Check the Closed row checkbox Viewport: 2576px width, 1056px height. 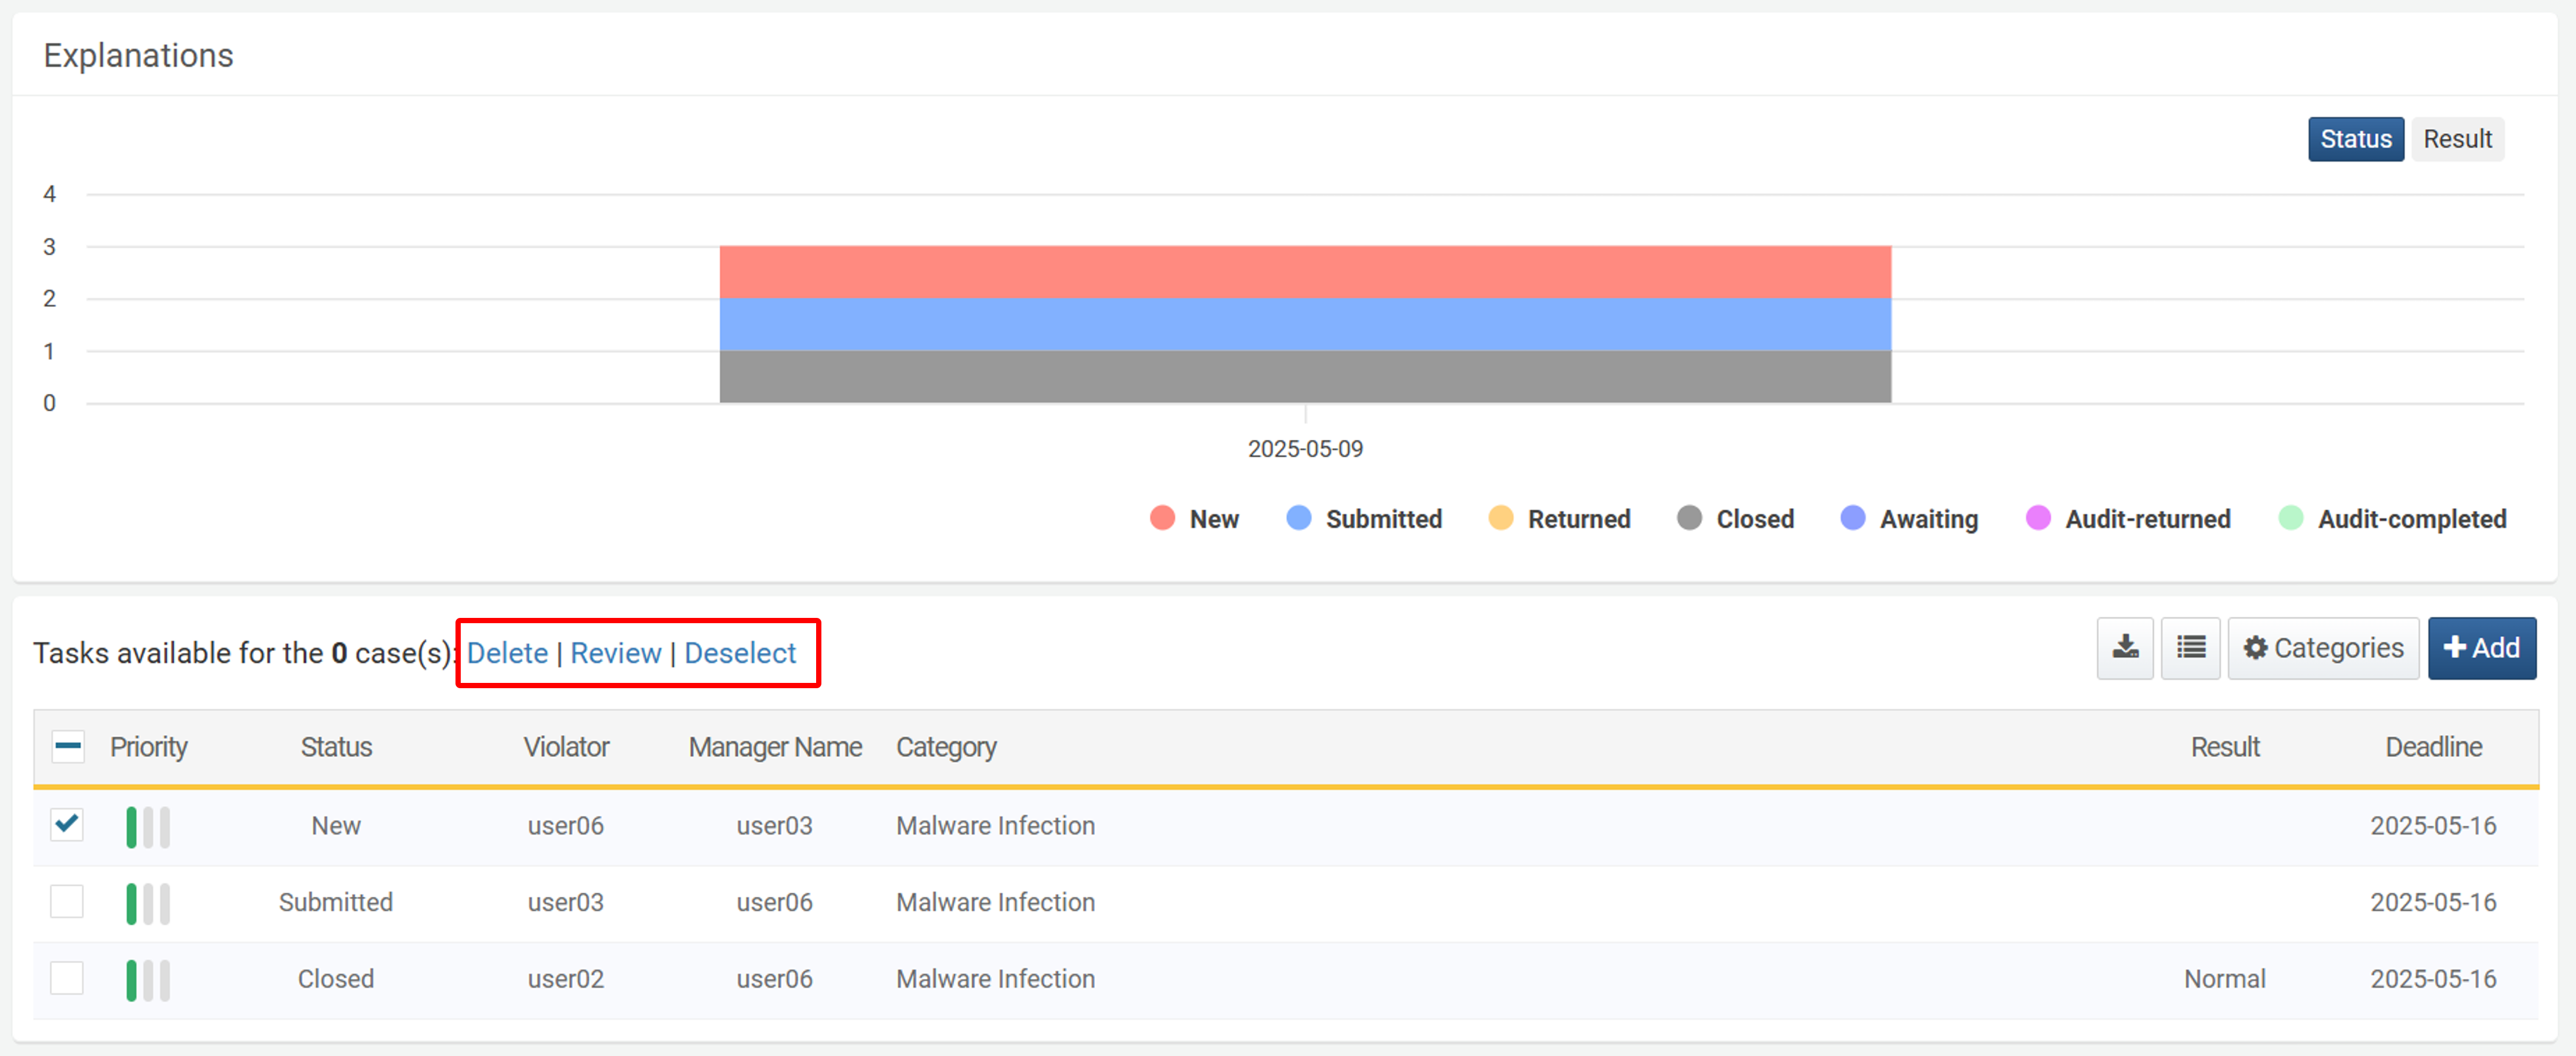point(67,978)
